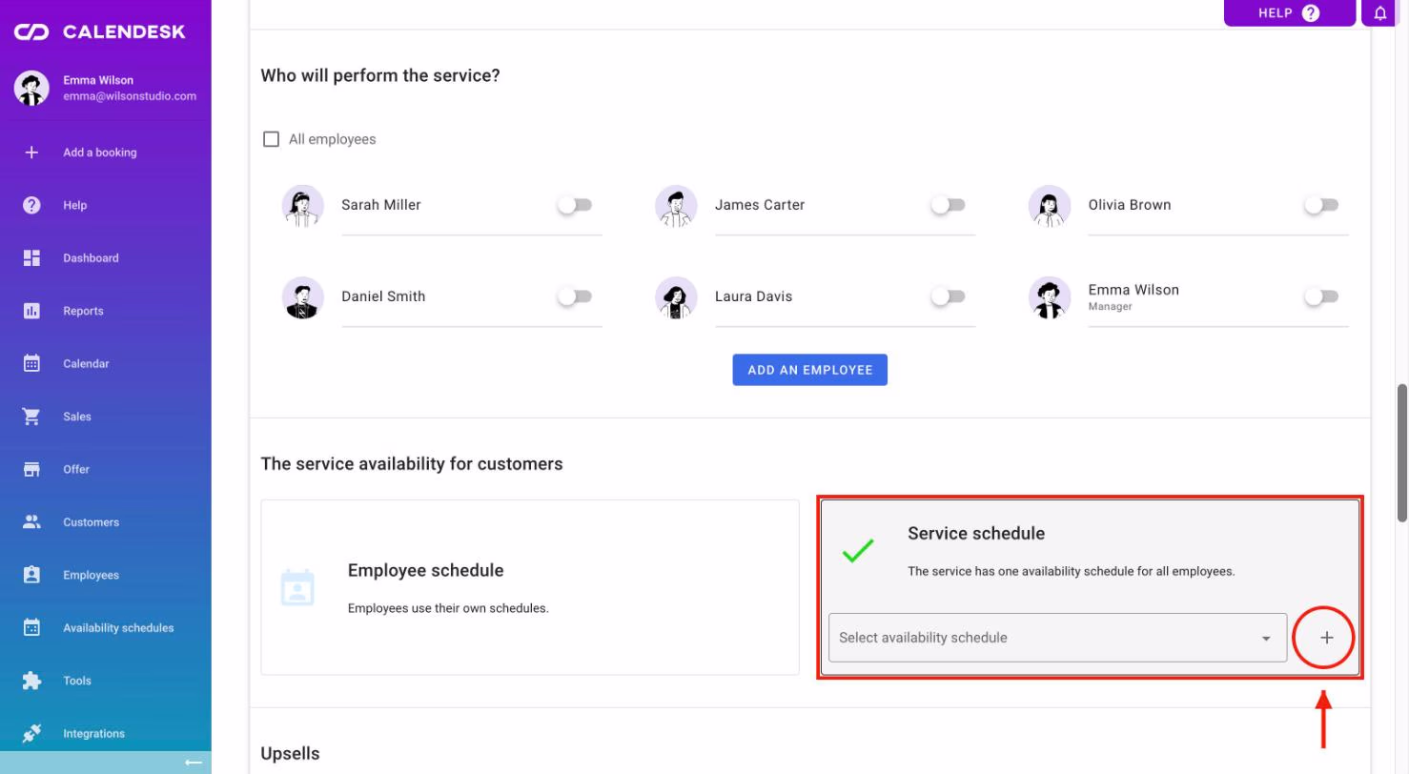Click the Reports chart icon
The image size is (1409, 774).
tap(31, 311)
